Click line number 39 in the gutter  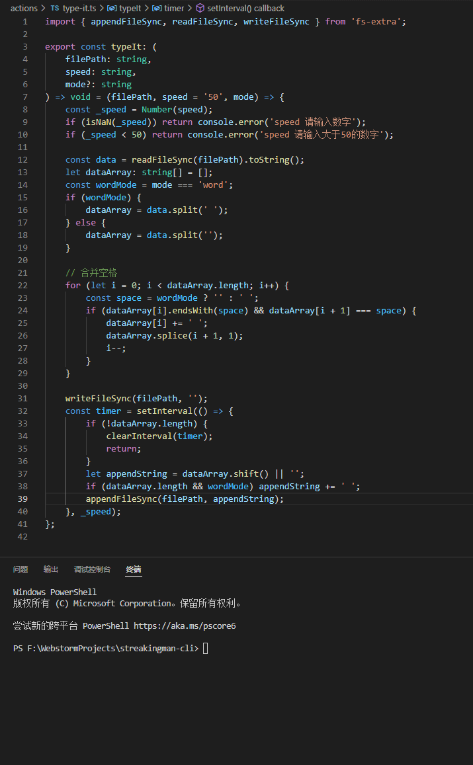[23, 499]
